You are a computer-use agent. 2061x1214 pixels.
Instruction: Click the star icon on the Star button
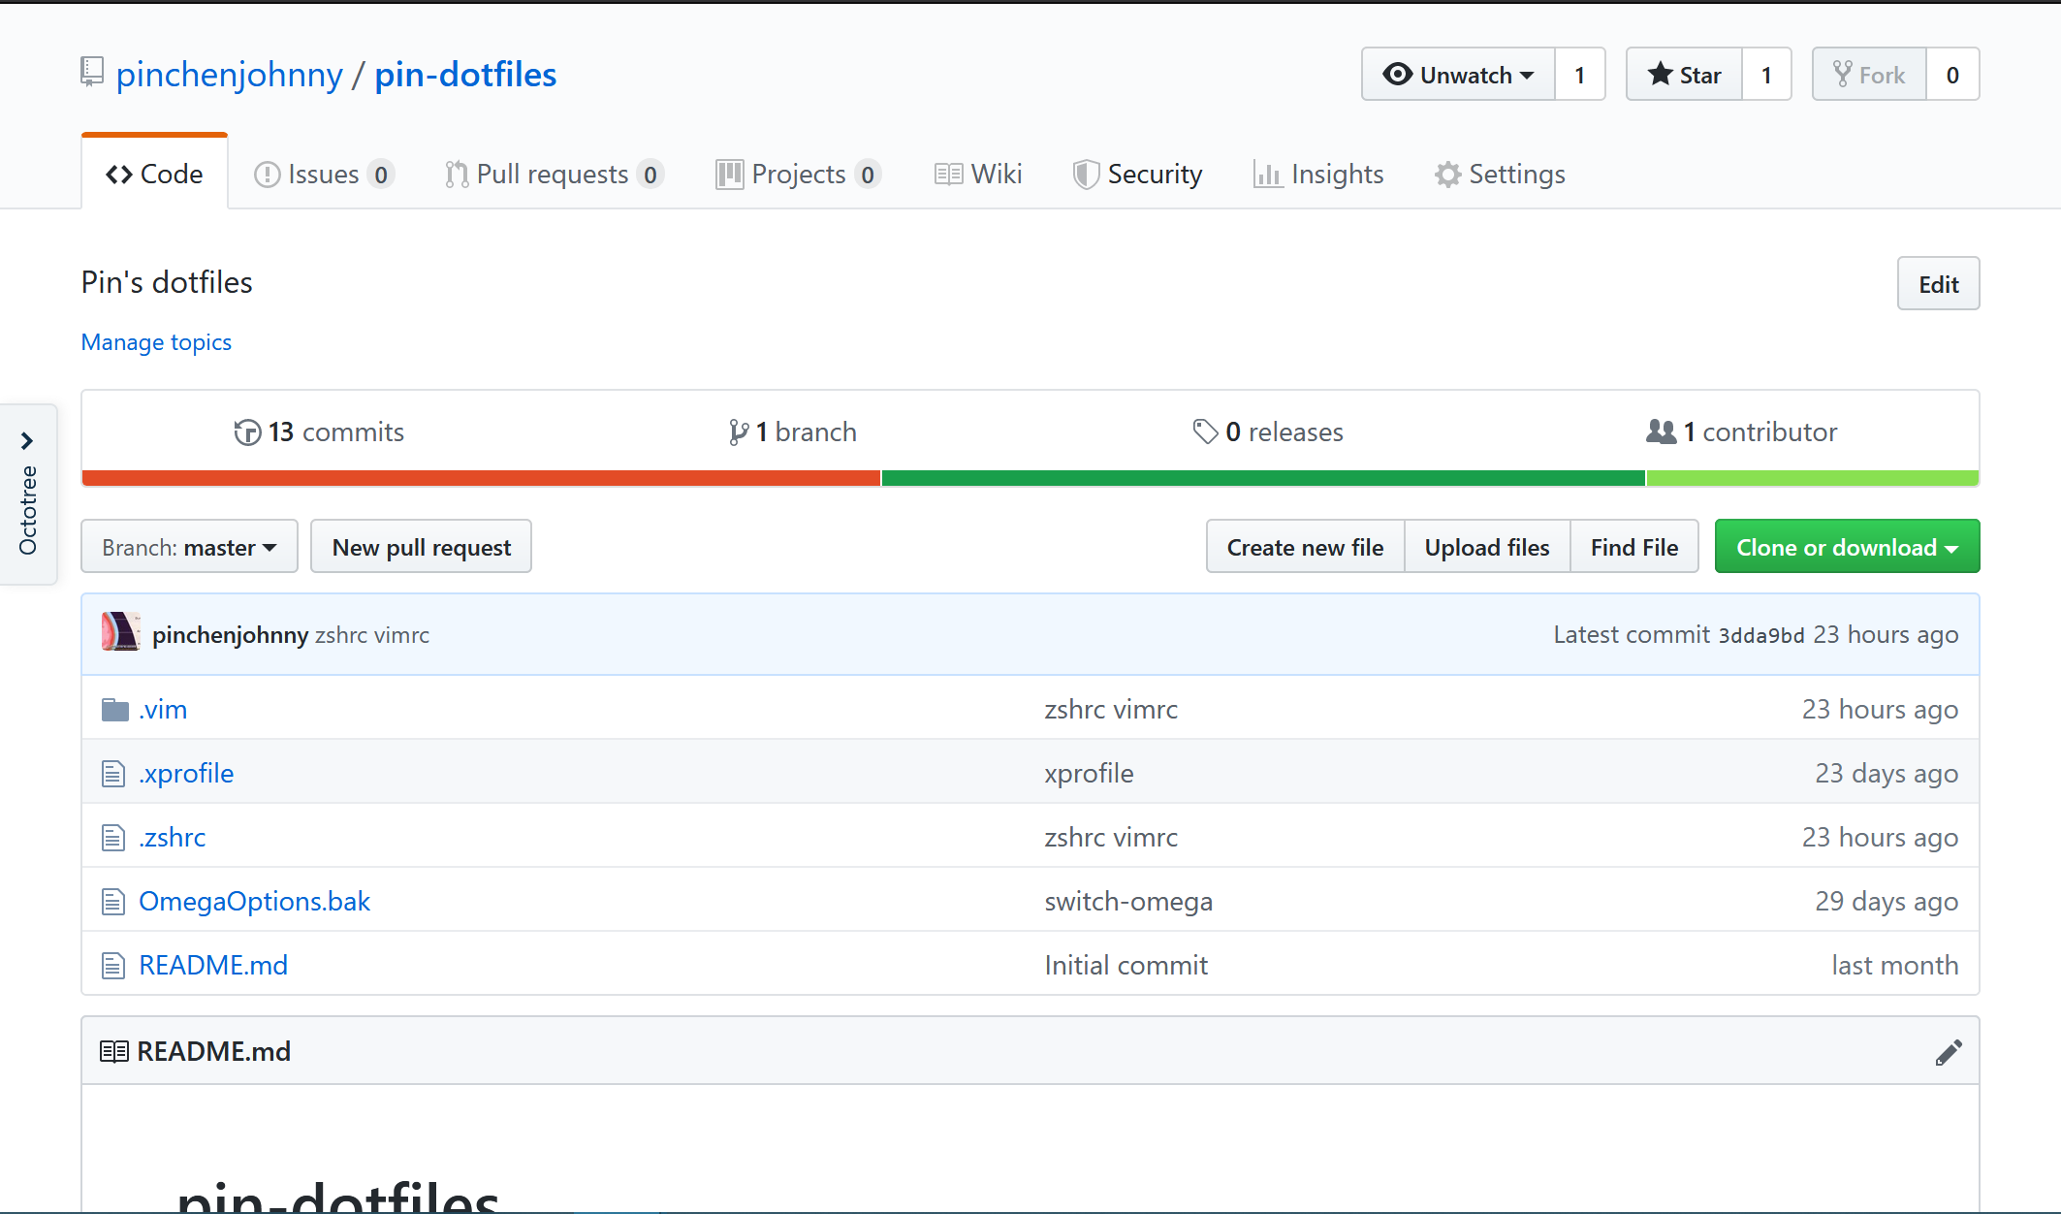(x=1661, y=74)
